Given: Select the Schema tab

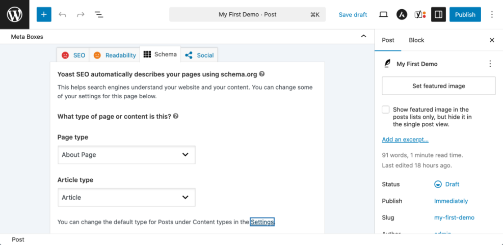Looking at the screenshot, I should pos(160,55).
